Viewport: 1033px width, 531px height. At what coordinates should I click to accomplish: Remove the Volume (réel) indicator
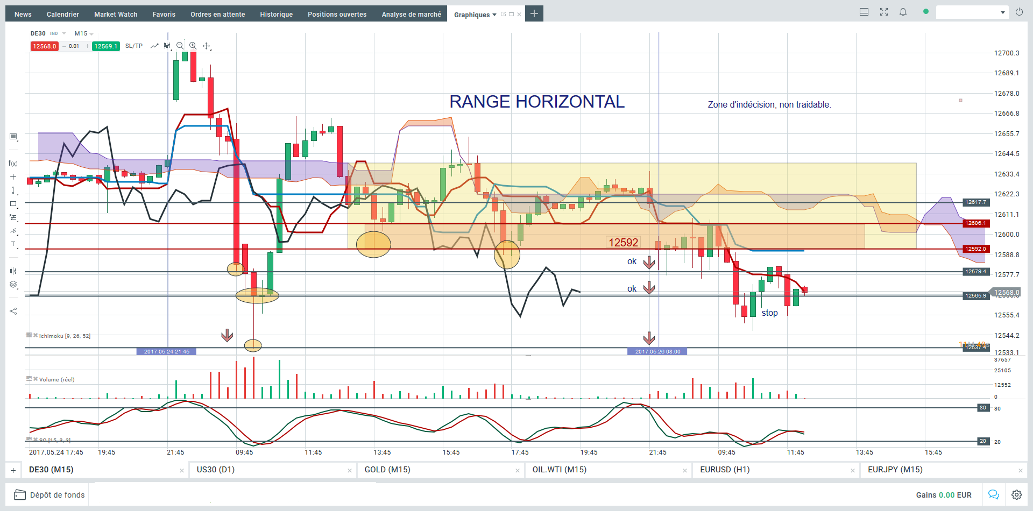tap(36, 379)
